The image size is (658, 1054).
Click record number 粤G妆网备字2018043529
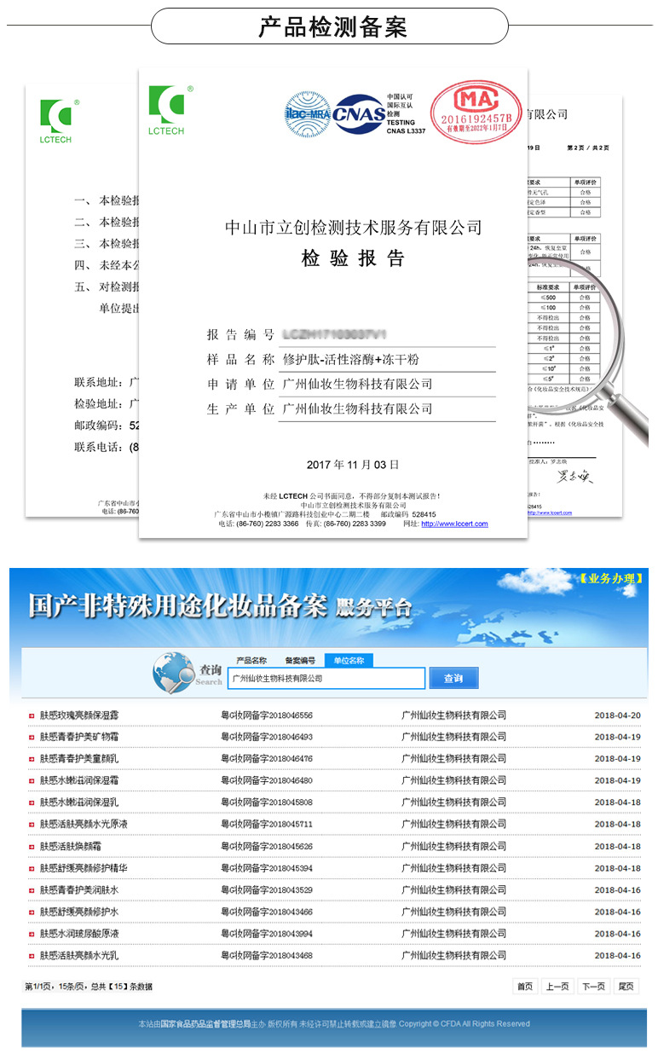click(x=268, y=890)
